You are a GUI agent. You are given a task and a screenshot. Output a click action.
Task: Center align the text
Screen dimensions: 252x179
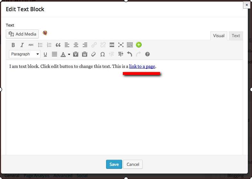[x=76, y=45]
